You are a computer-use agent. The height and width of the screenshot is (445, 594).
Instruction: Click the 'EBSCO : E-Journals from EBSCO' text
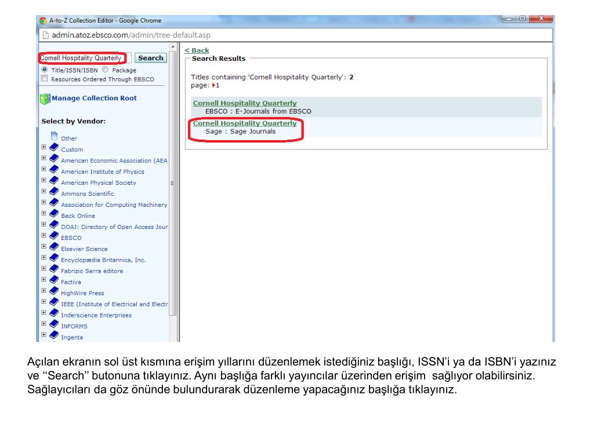pyautogui.click(x=258, y=111)
